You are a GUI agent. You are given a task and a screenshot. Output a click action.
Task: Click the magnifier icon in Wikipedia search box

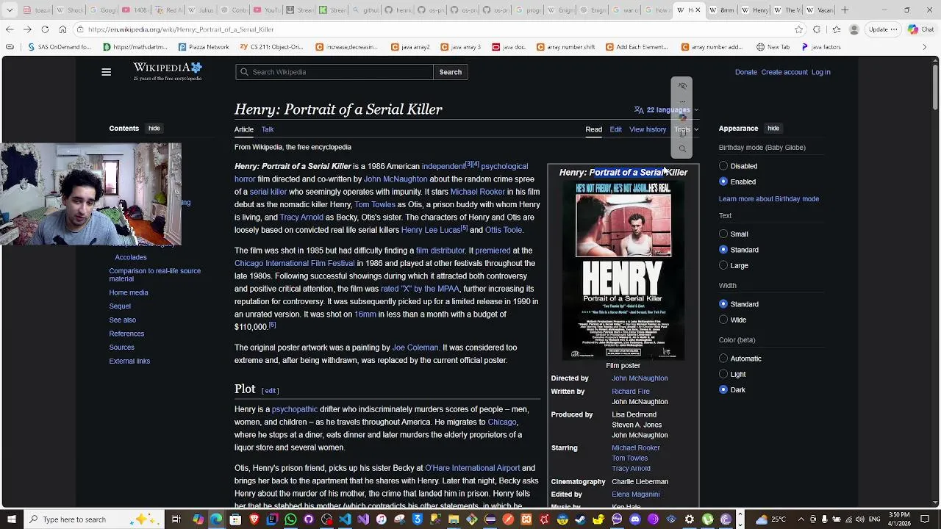(243, 72)
